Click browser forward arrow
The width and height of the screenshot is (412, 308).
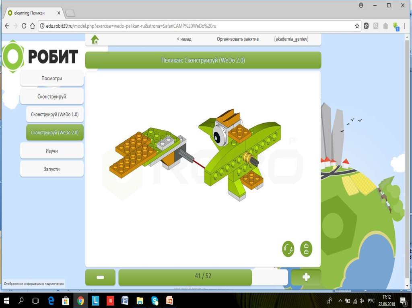point(16,26)
